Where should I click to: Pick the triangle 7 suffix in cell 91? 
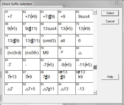point(13,89)
